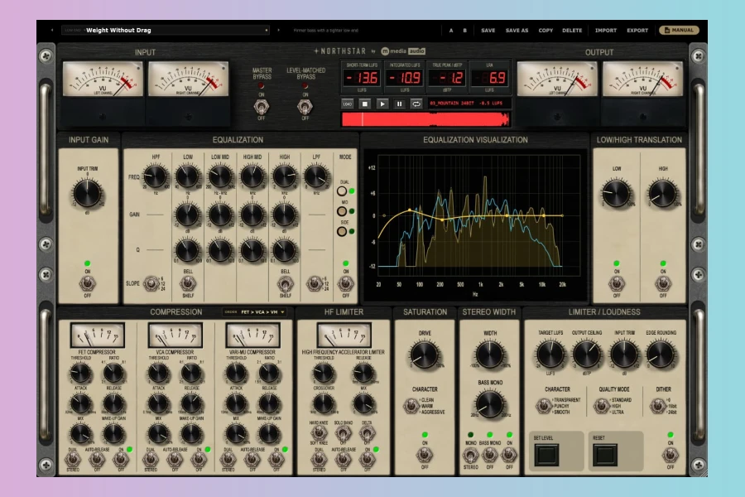Toggle the Limiter / Loudness ON/OFF switch
The width and height of the screenshot is (745, 497).
[670, 455]
